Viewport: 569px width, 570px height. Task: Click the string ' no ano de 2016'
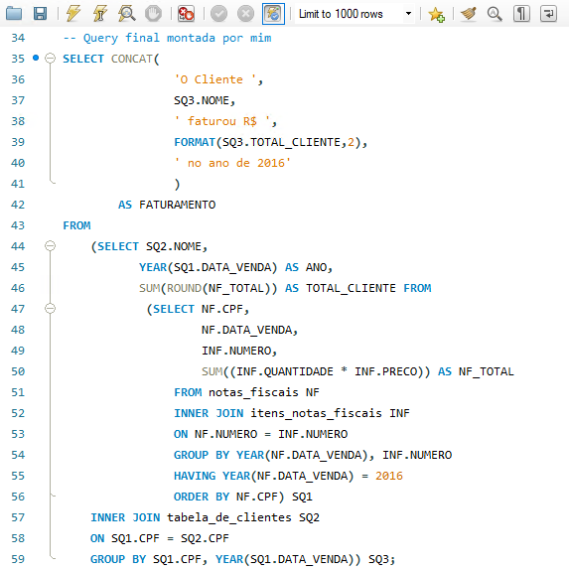(x=232, y=163)
